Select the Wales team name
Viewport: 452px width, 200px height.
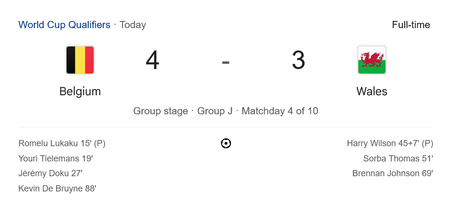pos(371,91)
